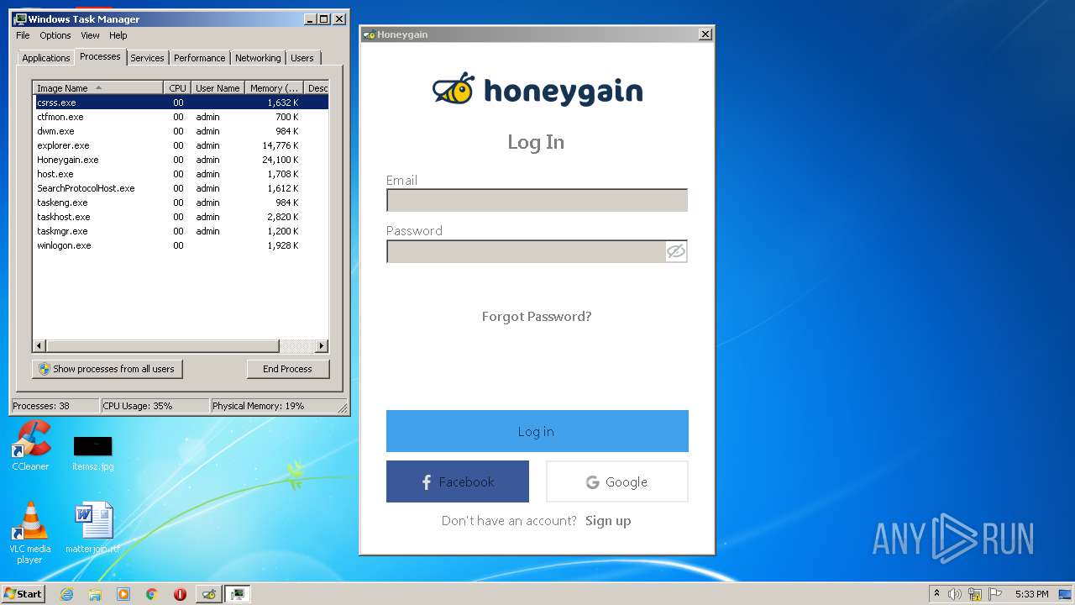Open Task Manager File menu
The height and width of the screenshot is (605, 1075).
tap(23, 35)
